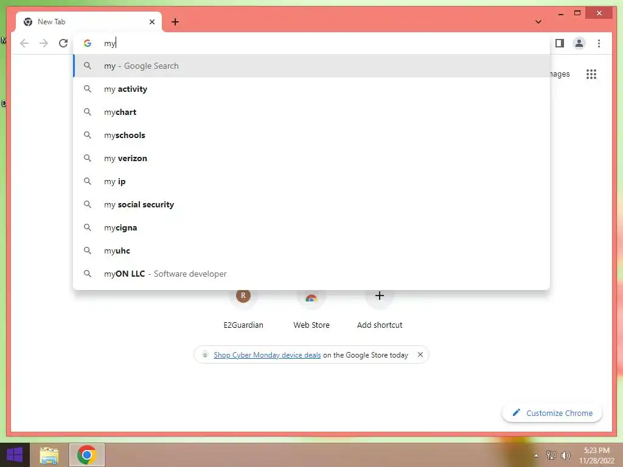Choose 'myON LLC' software developer suggestion
The width and height of the screenshot is (623, 467).
pyautogui.click(x=311, y=274)
